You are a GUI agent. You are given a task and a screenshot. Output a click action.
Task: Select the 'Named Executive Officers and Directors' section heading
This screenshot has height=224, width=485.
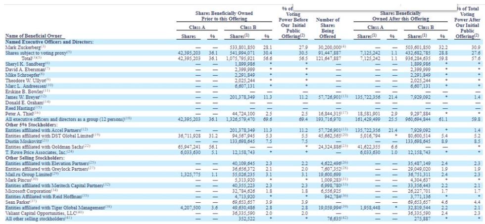tap(49, 42)
